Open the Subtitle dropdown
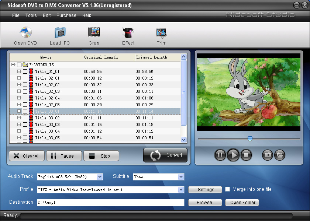310x221 pixels. pyautogui.click(x=181, y=177)
